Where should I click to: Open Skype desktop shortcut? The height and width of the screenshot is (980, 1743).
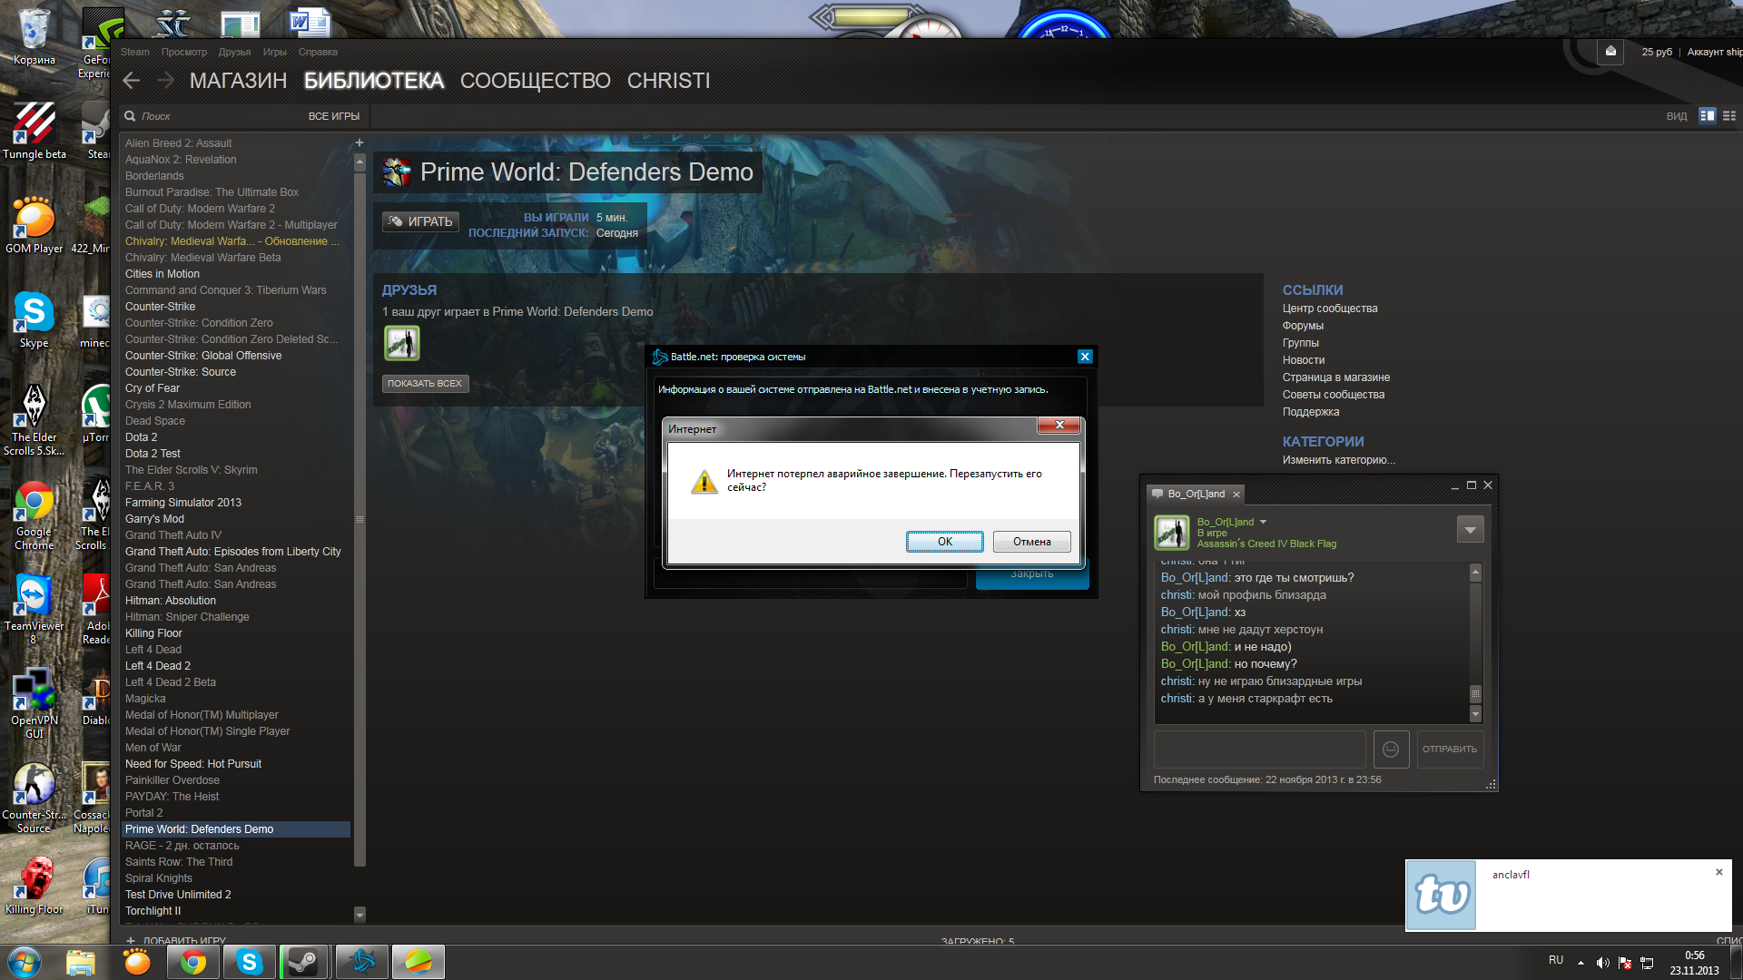[34, 319]
